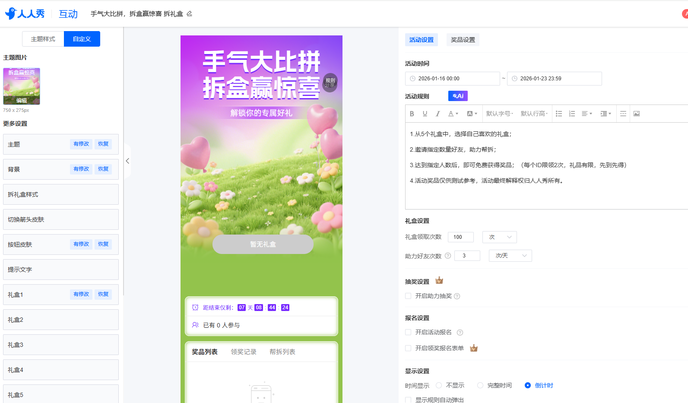Insert a horizontal divider line
This screenshot has height=403, width=688.
tap(623, 114)
